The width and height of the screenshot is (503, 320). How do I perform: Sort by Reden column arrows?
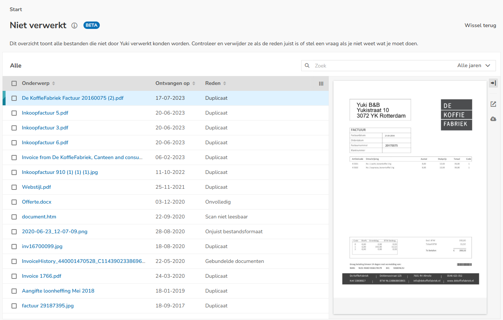[224, 83]
